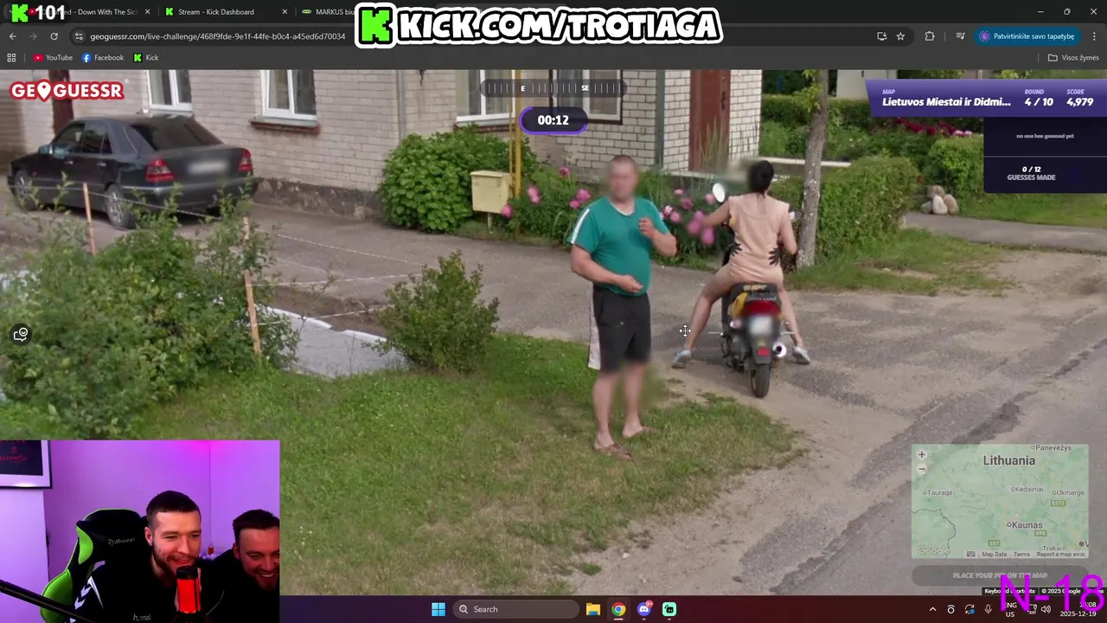Open the map's Terms link
1107x623 pixels.
1021,555
